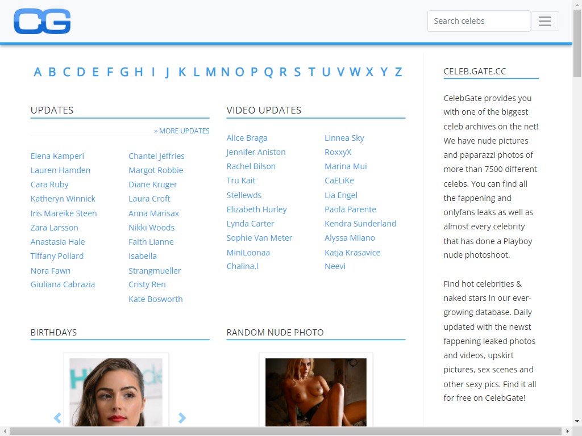
Task: Jump to letter W in alphabet bar
Action: pos(355,72)
